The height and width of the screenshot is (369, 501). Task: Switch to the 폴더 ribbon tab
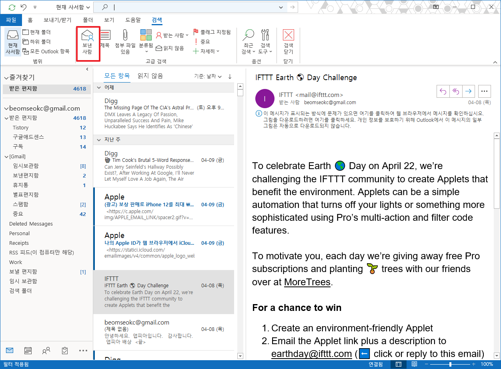[88, 20]
